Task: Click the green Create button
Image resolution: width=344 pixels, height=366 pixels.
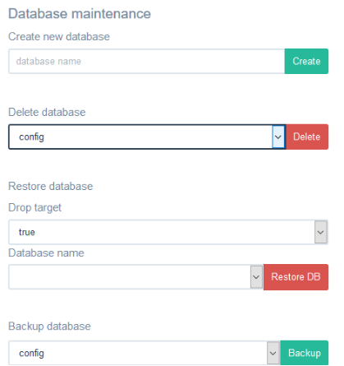Action: click(306, 61)
